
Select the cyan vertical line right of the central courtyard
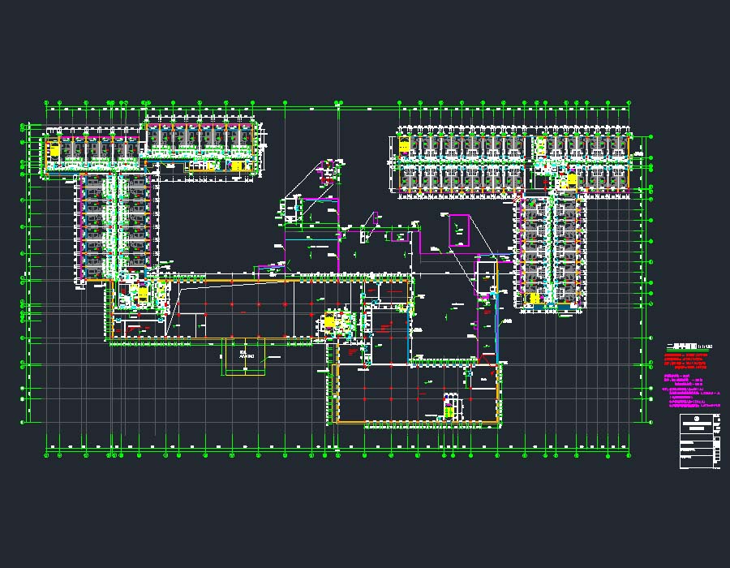[498, 325]
